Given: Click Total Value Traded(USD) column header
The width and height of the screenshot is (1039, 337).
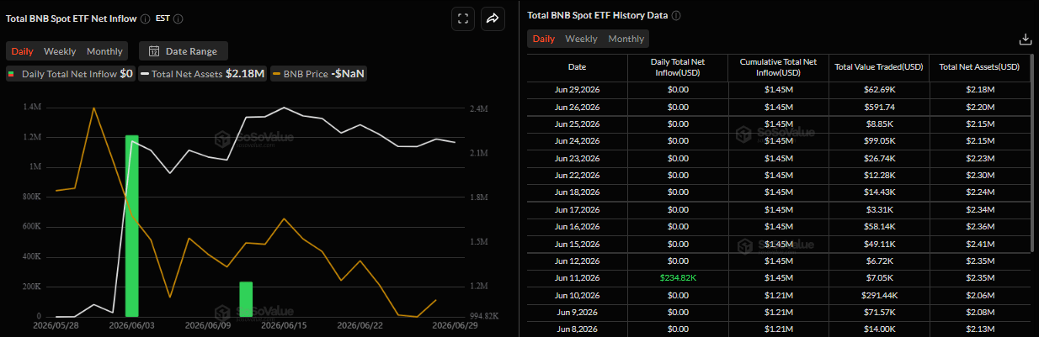Looking at the screenshot, I should [878, 66].
